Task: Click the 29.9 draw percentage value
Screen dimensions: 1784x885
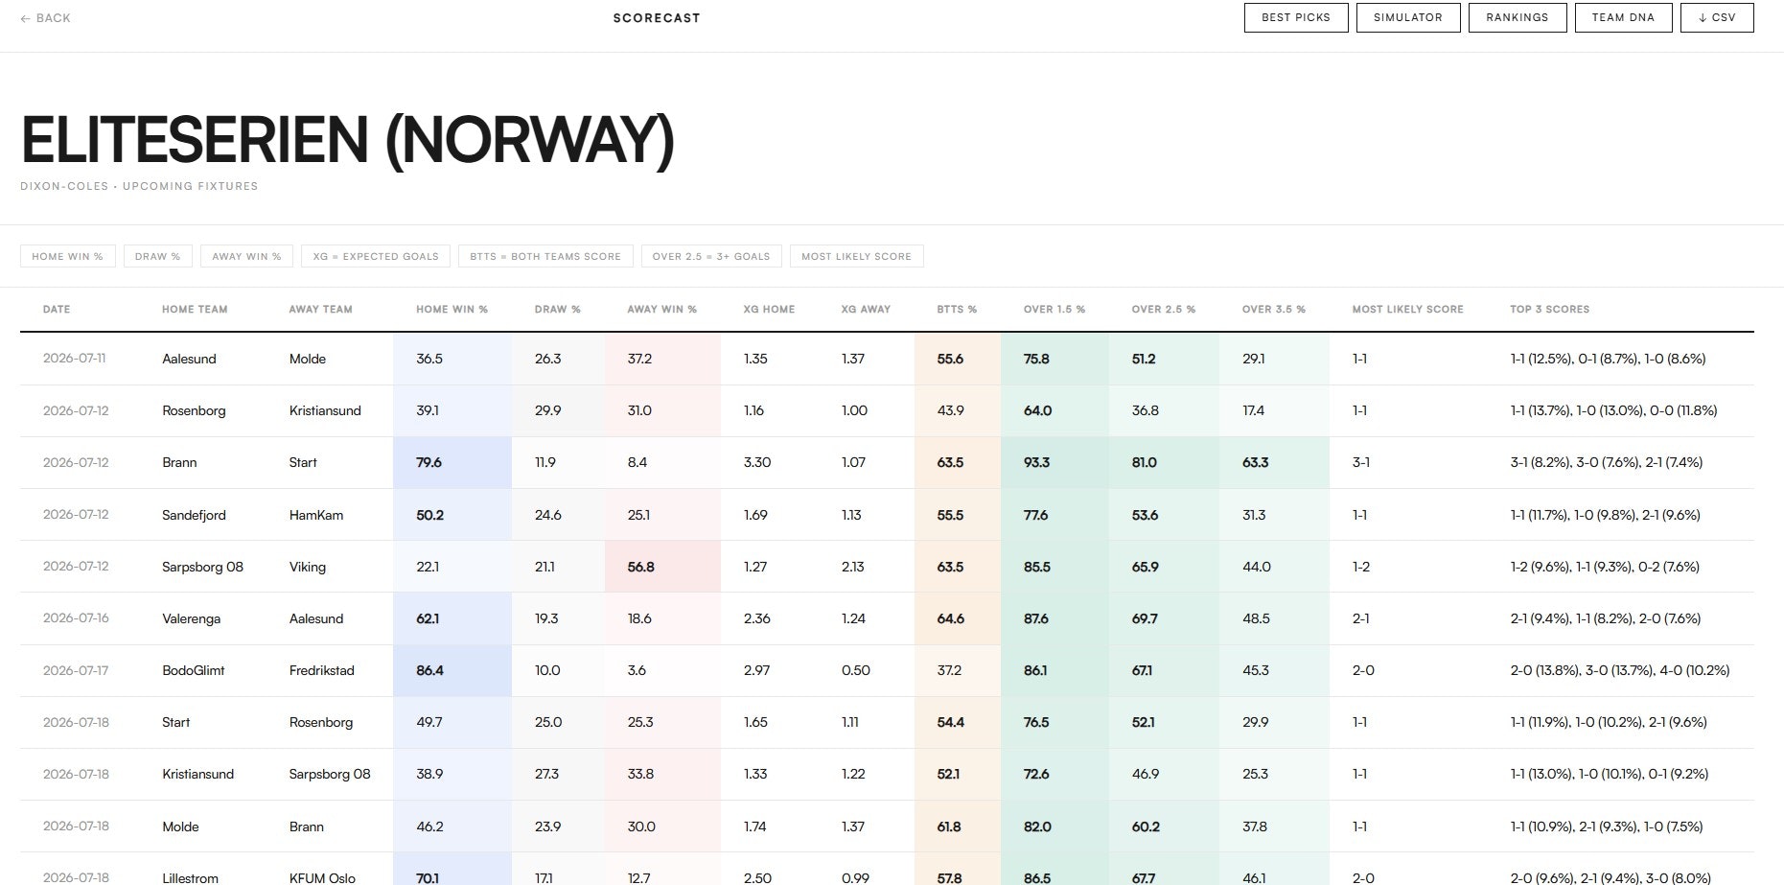Action: click(548, 410)
